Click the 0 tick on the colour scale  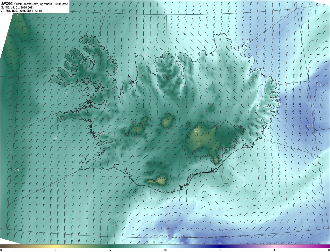[x=1, y=250]
